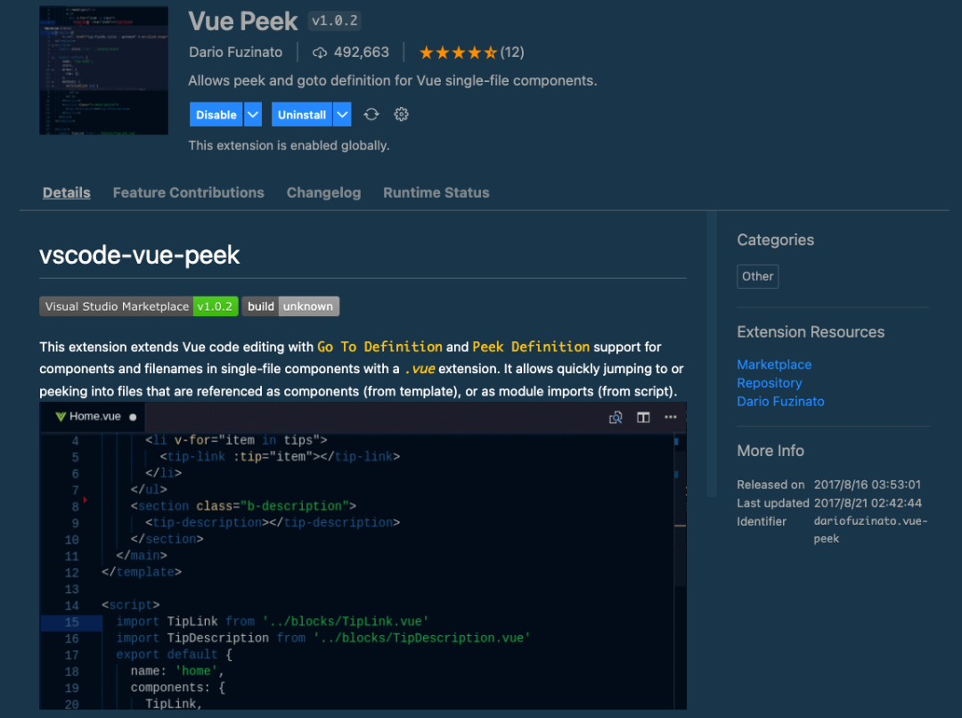The image size is (962, 718).
Task: Click the install count cloud icon
Action: (320, 53)
